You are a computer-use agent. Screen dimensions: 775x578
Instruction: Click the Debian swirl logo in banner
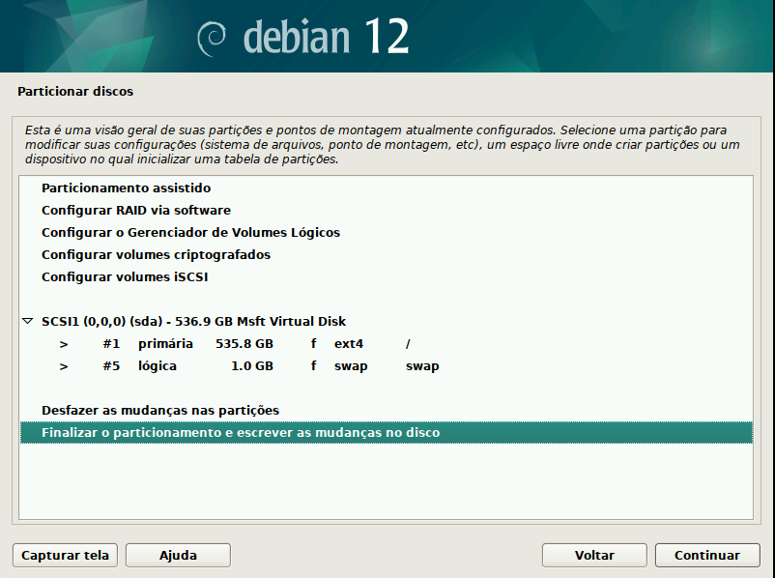[x=212, y=39]
